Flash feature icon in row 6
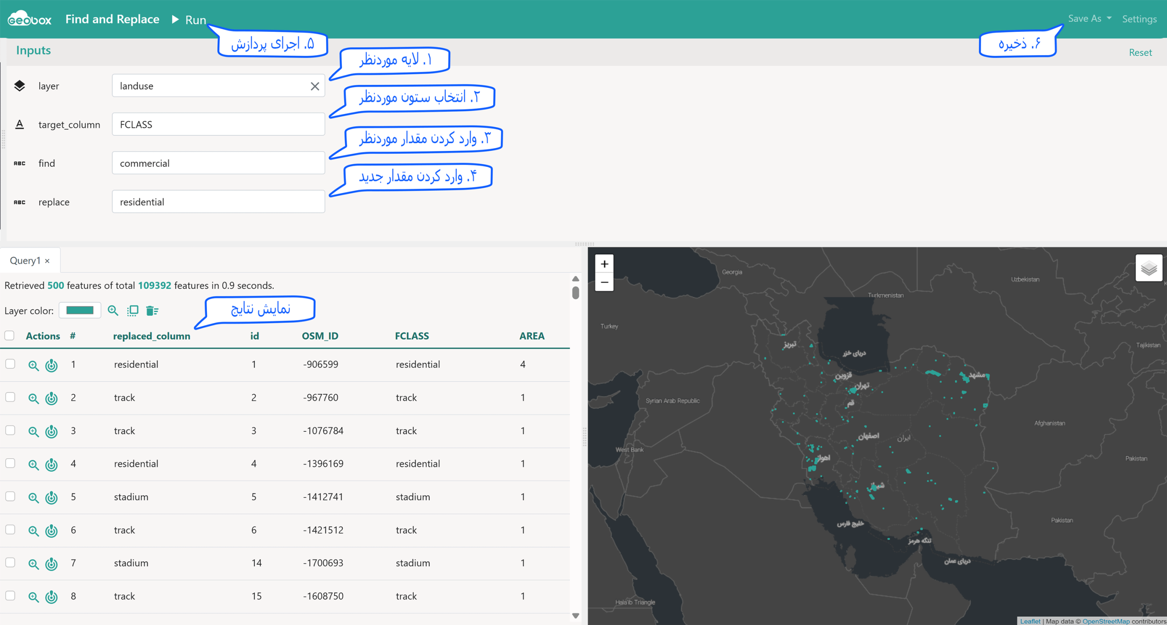1167x625 pixels. (x=52, y=531)
